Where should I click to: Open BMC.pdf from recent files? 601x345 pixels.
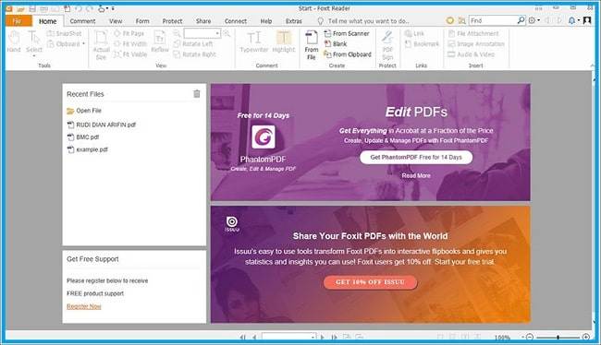(83, 137)
